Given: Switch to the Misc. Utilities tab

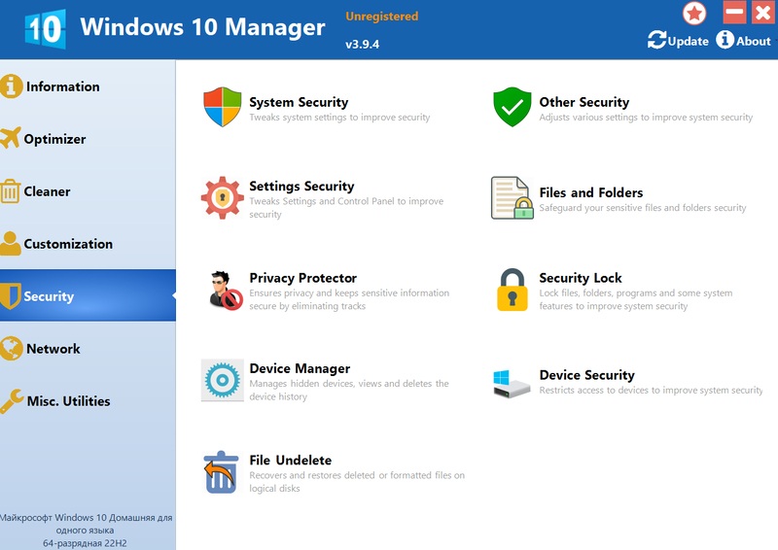Looking at the screenshot, I should click(x=68, y=400).
